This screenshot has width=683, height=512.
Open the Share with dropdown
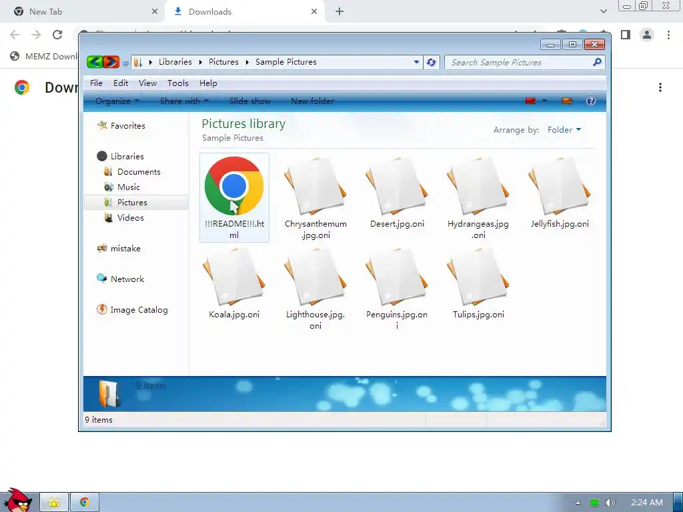(184, 101)
